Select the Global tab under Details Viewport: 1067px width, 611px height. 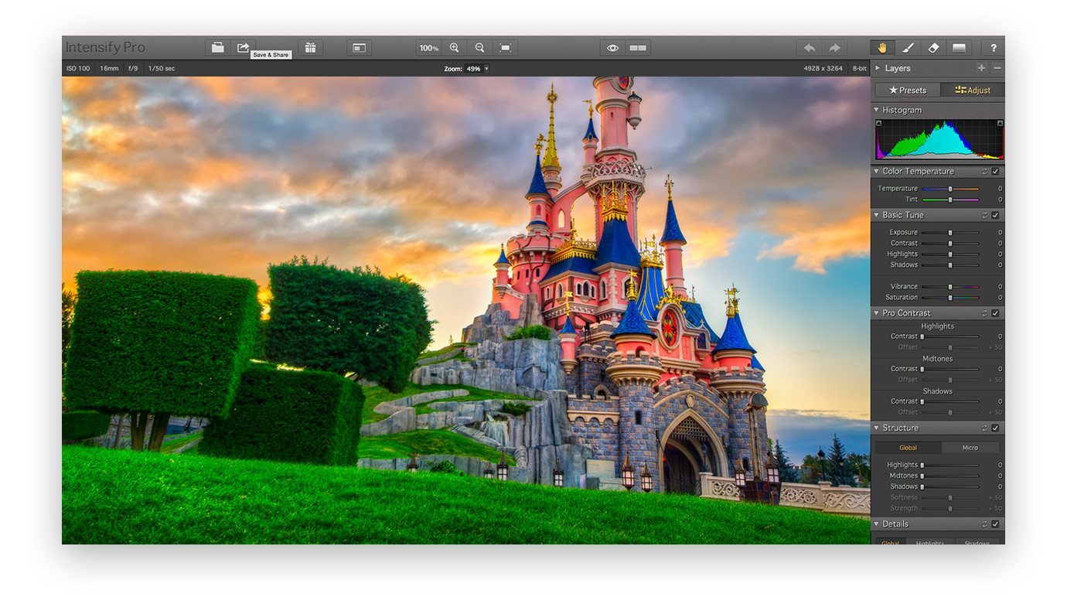891,542
